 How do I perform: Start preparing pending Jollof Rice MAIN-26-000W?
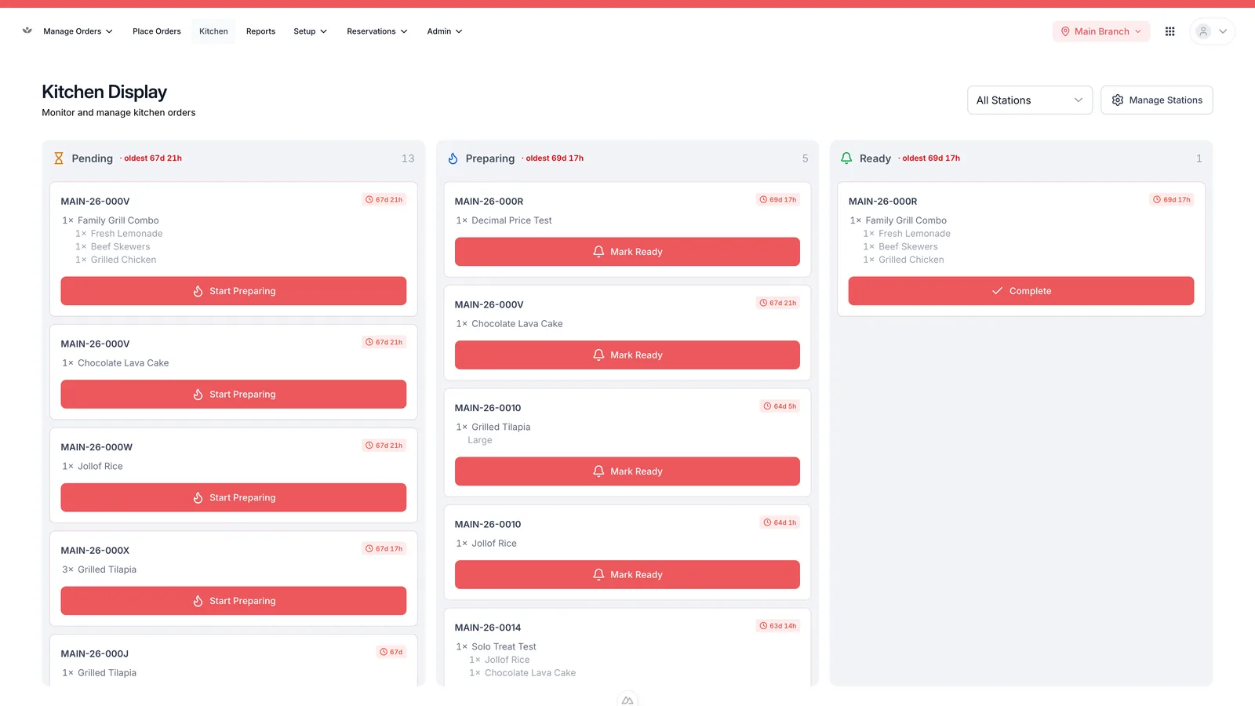coord(234,498)
